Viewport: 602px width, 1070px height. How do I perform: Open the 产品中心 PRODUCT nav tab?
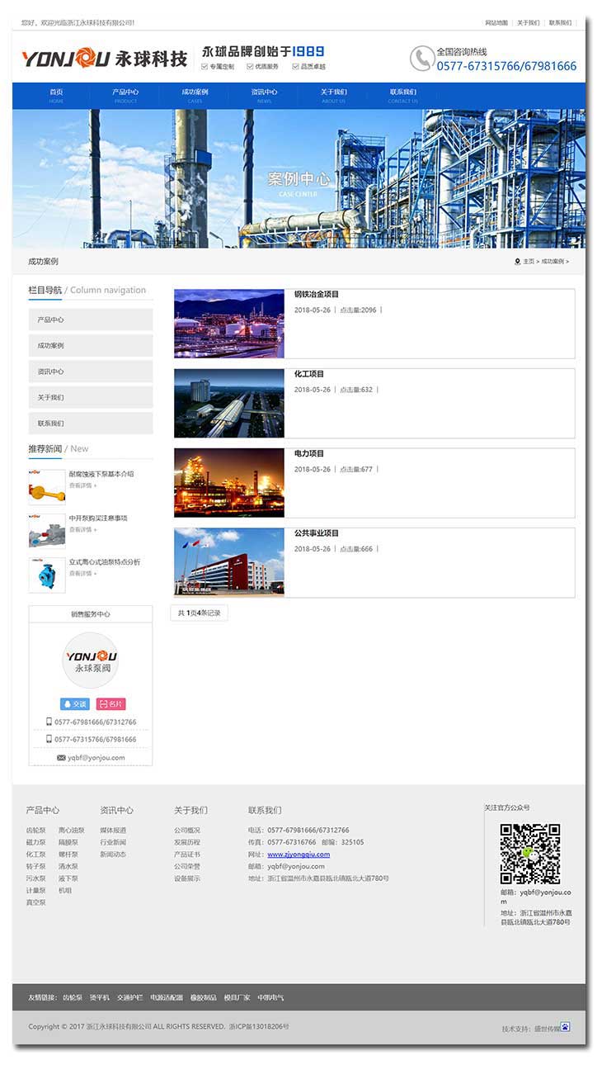(x=125, y=96)
